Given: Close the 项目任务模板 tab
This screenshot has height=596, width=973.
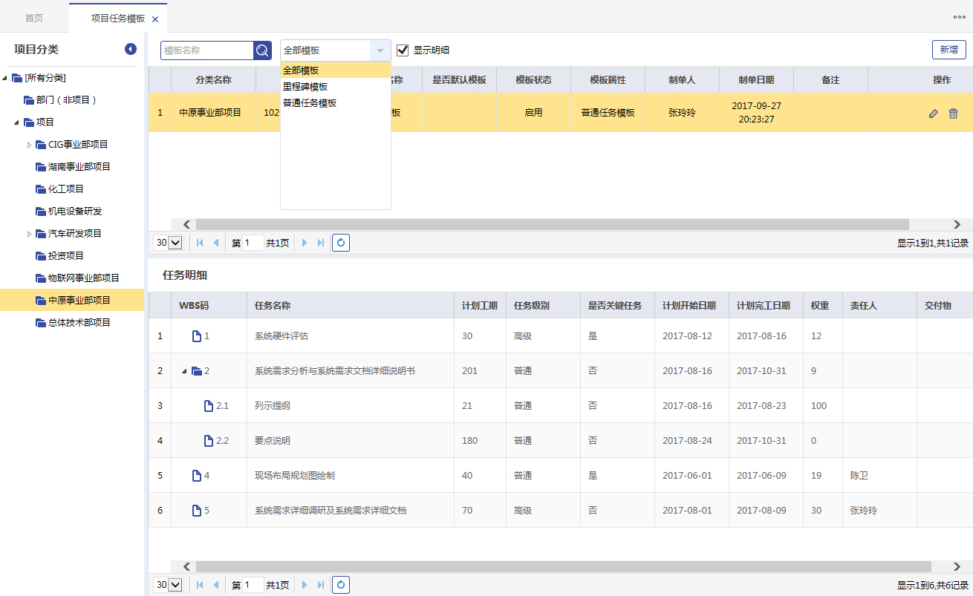Looking at the screenshot, I should coord(154,19).
